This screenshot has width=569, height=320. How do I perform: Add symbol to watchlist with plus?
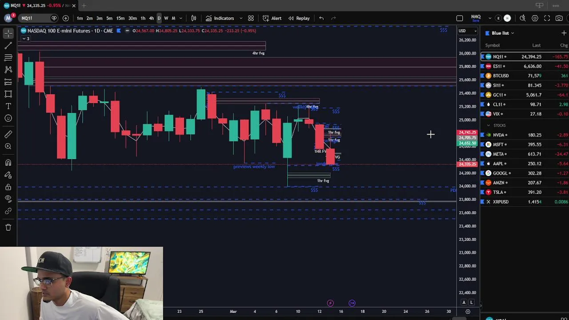pyautogui.click(x=564, y=33)
